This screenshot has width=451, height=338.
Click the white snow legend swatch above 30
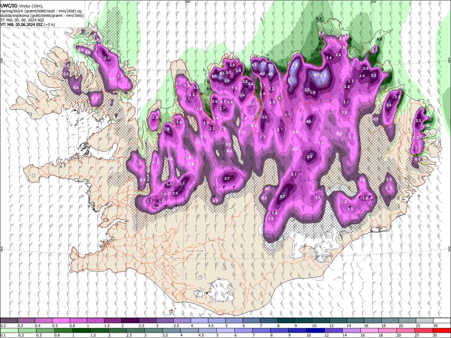pos(441,321)
